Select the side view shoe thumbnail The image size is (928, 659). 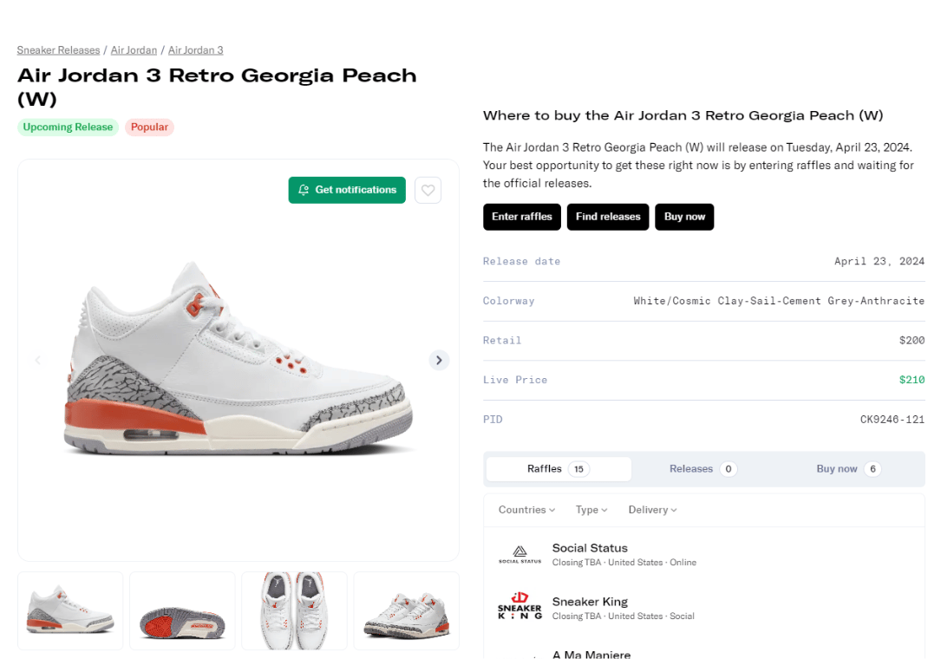[x=70, y=610]
